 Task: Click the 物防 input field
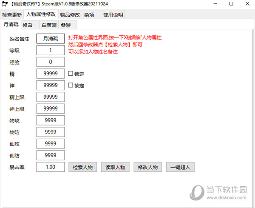(x=51, y=132)
